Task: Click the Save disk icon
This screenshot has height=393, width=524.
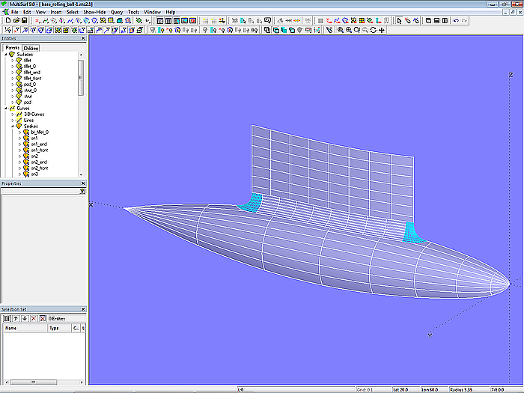Action: point(23,21)
